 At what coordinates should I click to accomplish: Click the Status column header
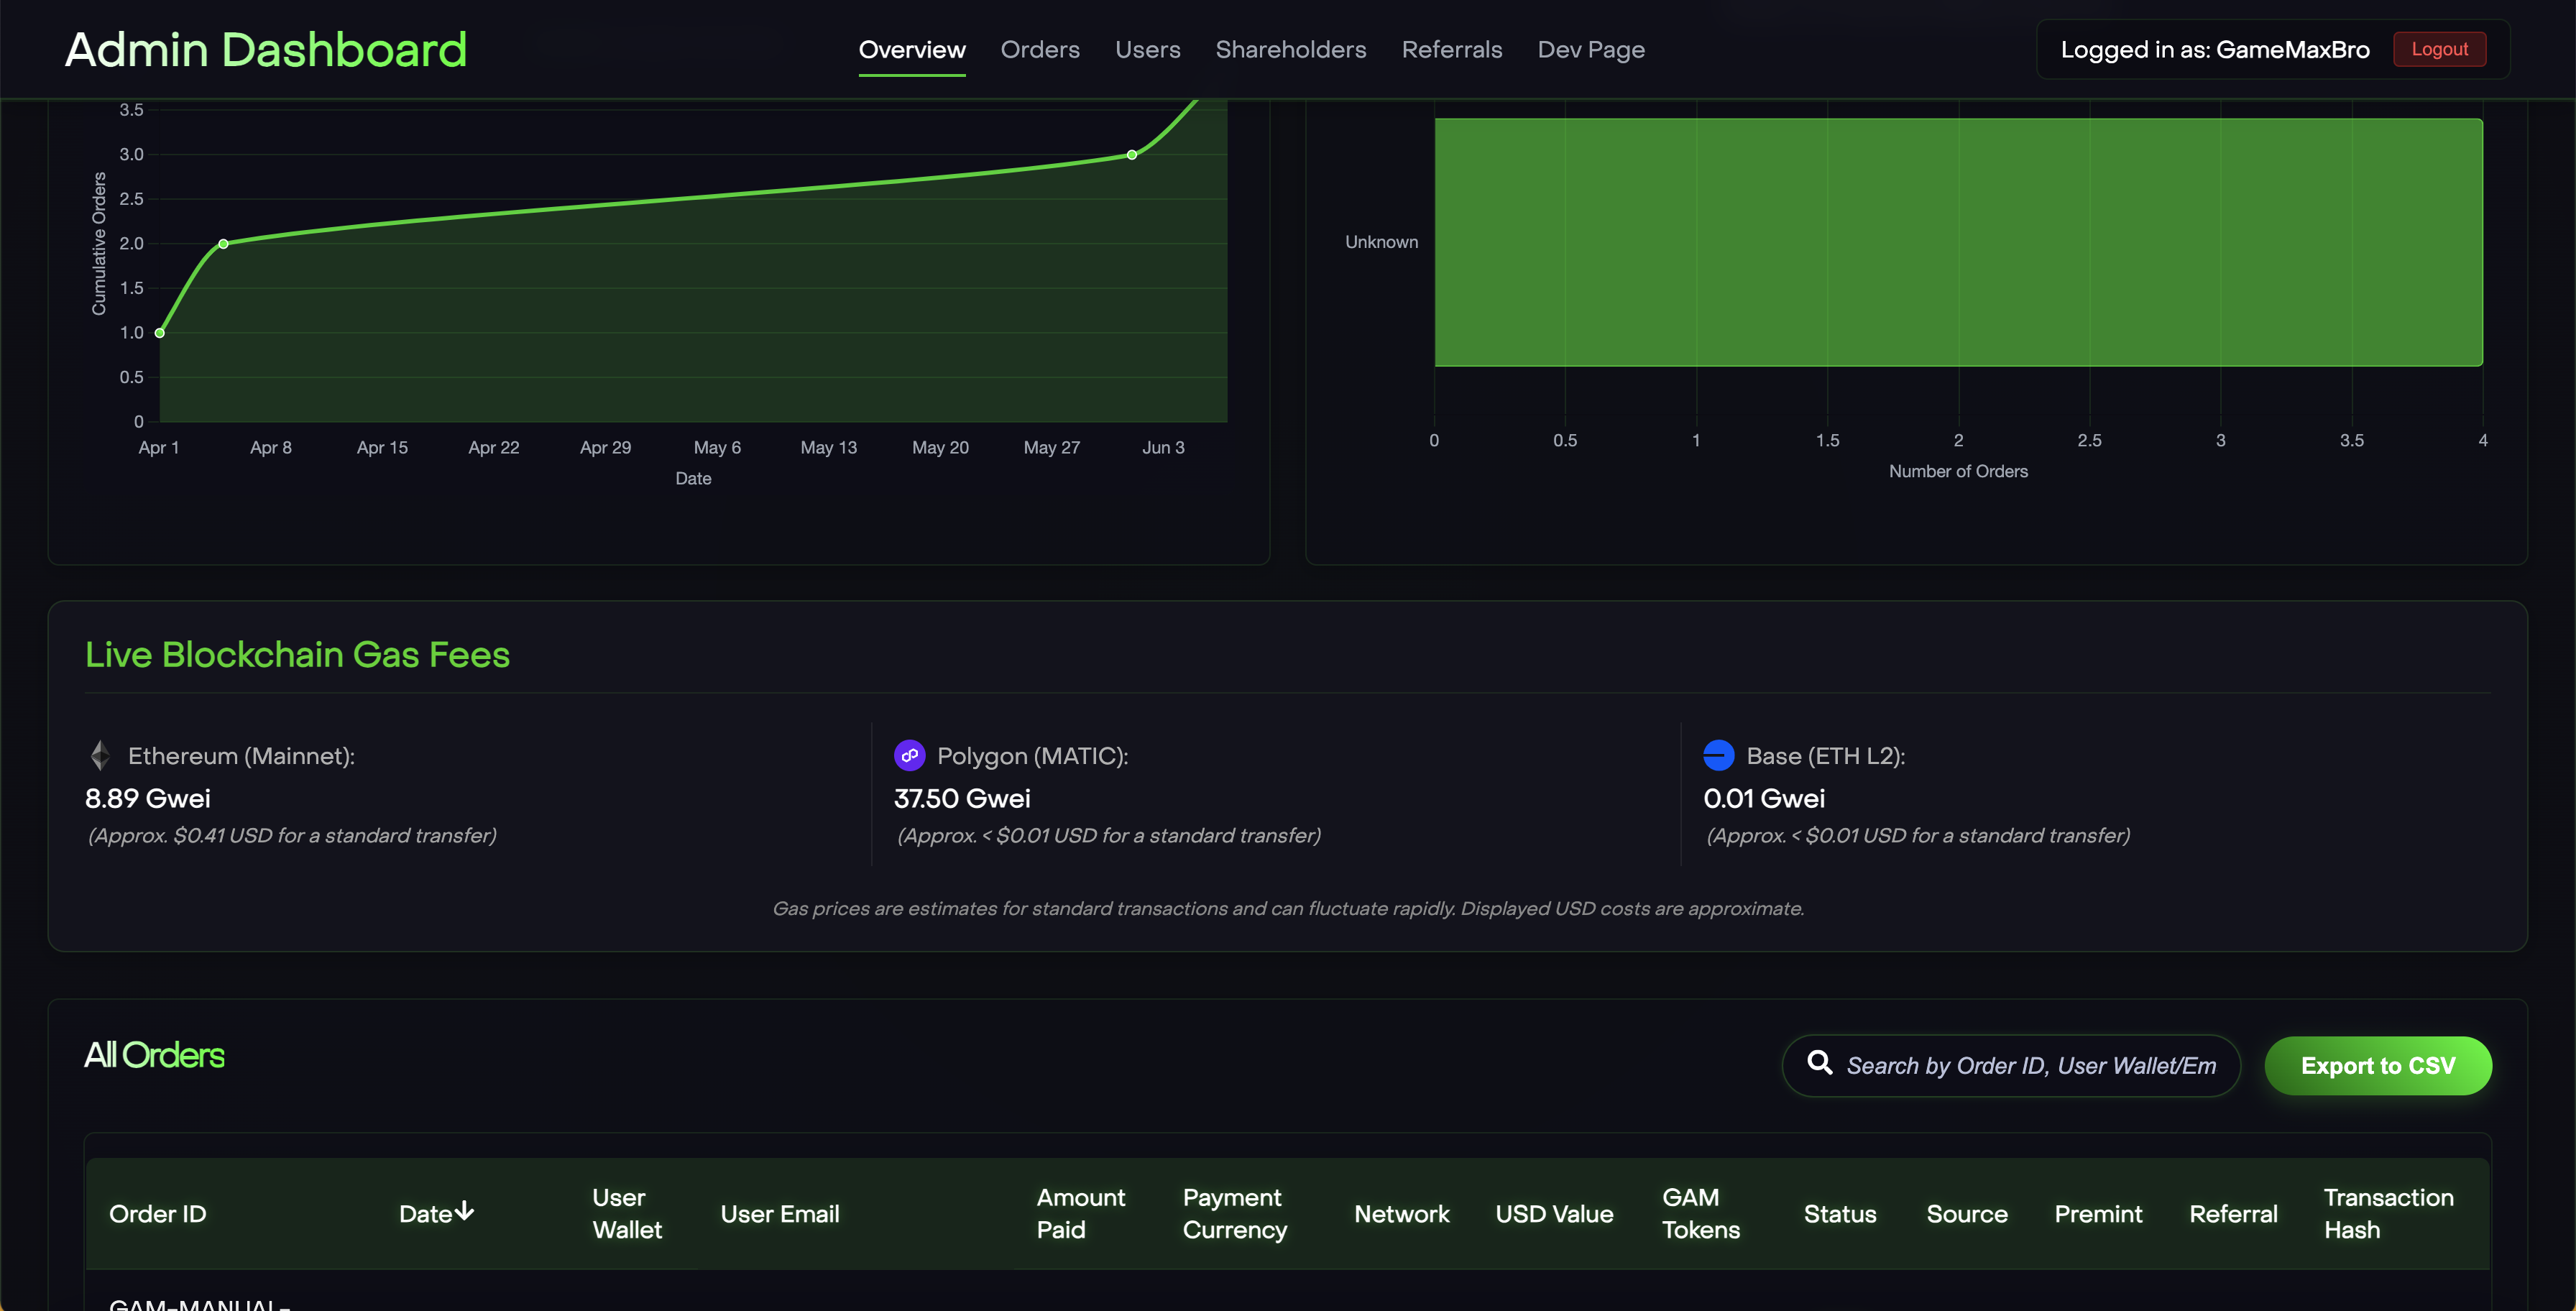coord(1839,1214)
